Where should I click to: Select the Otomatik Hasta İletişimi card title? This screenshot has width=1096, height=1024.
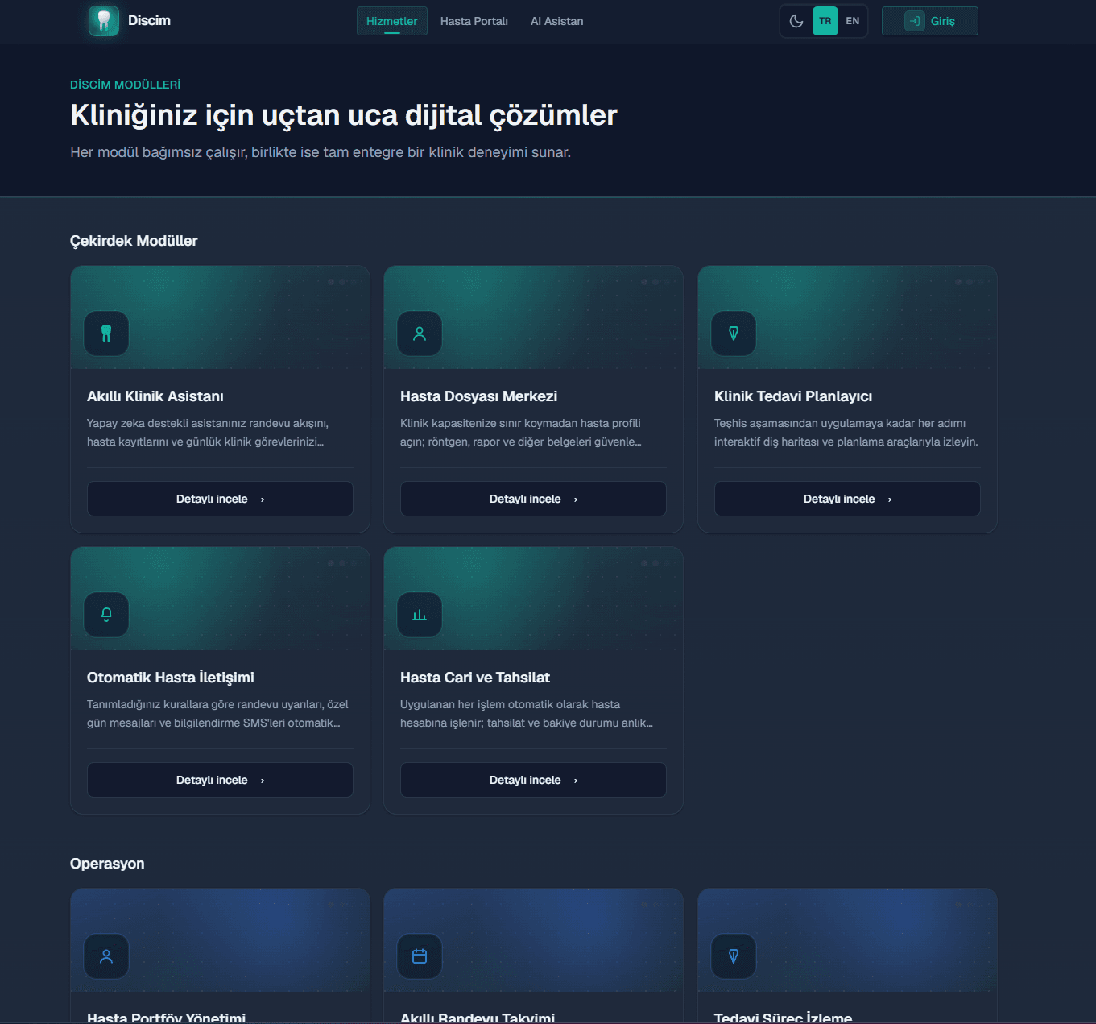click(171, 678)
